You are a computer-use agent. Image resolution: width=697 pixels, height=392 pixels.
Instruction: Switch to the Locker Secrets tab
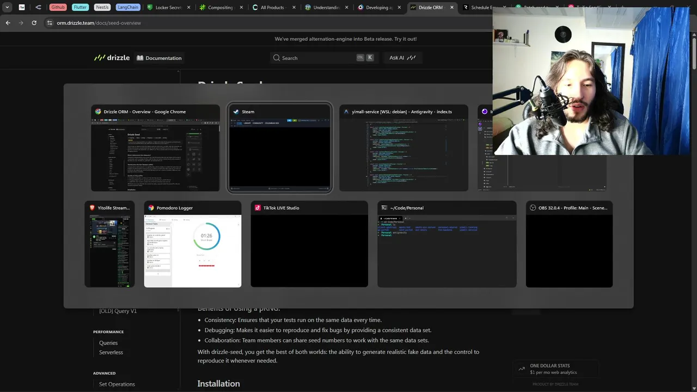point(168,8)
